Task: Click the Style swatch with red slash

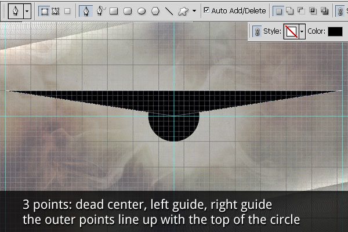Action: [291, 31]
